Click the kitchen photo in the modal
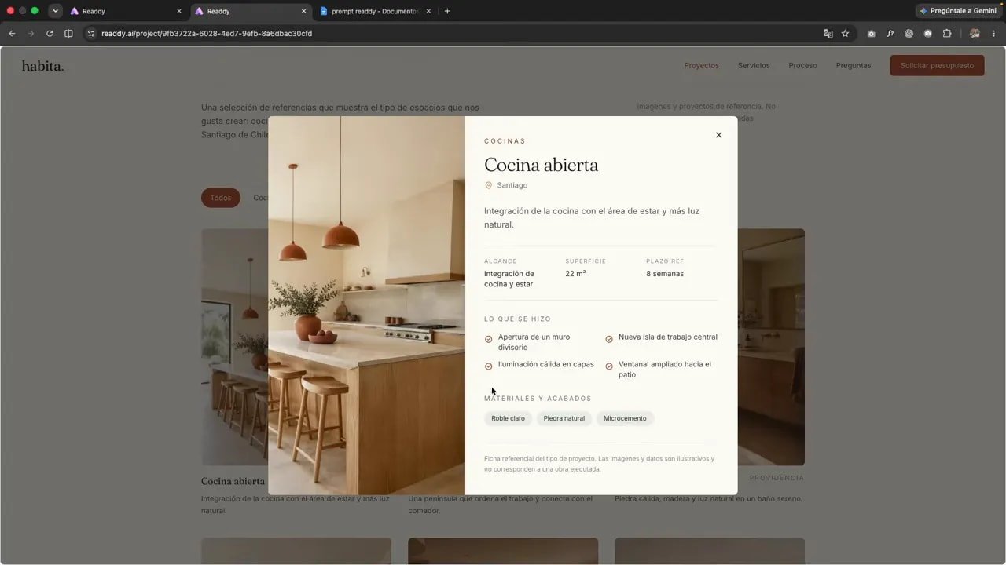Viewport: 1006px width, 565px height. [x=366, y=305]
